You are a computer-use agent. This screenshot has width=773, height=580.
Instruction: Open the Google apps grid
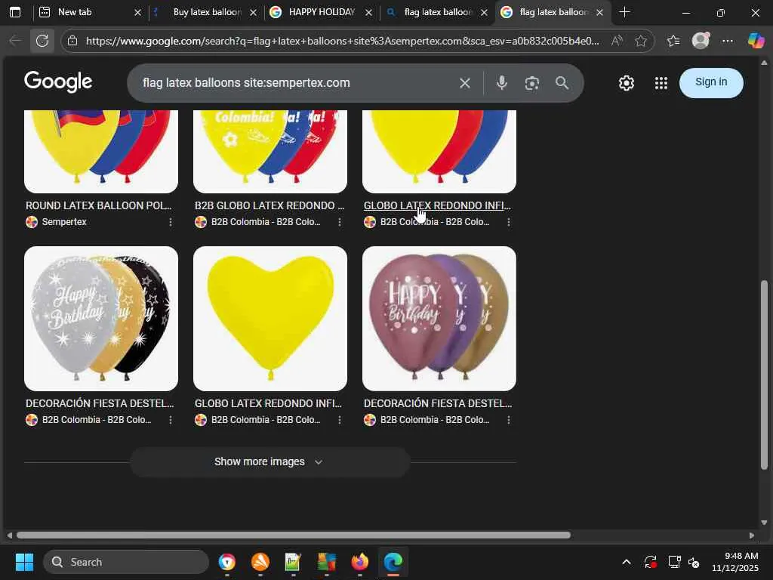pyautogui.click(x=661, y=83)
